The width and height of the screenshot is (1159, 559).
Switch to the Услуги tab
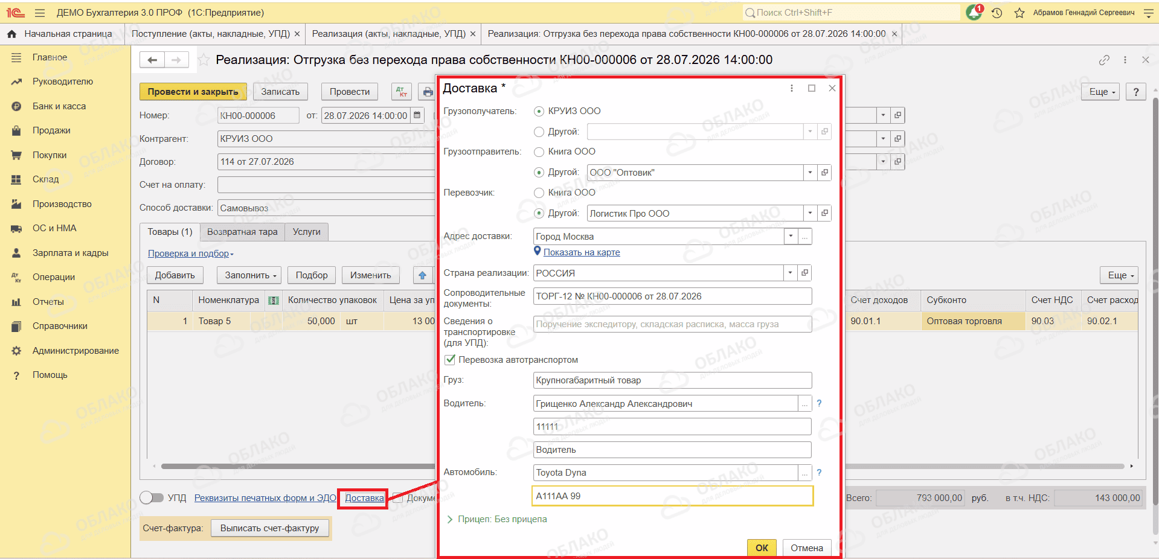tap(307, 232)
